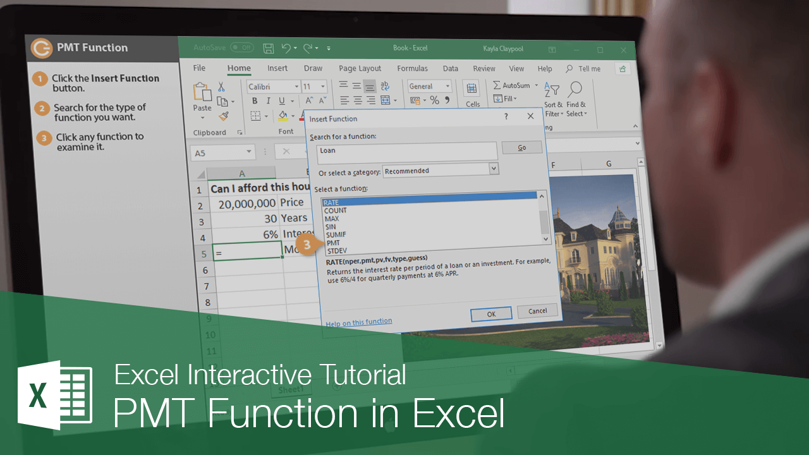The image size is (809, 455).
Task: Click the Fill Color paint bucket icon
Action: click(x=283, y=116)
